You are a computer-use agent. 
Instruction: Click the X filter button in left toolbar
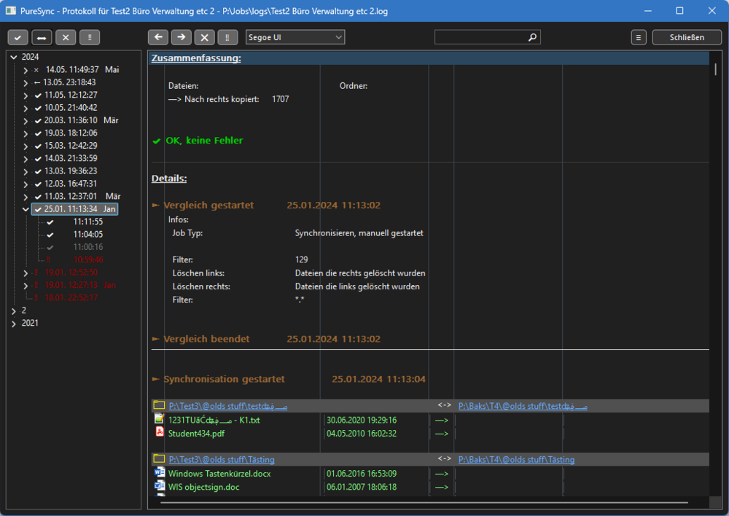[x=66, y=38]
